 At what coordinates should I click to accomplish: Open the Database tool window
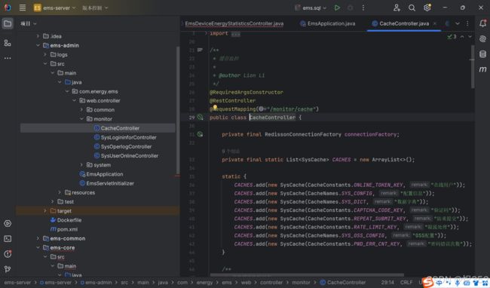(482, 54)
